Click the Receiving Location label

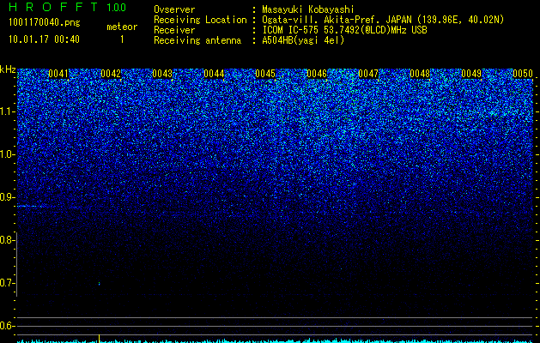[x=200, y=20]
